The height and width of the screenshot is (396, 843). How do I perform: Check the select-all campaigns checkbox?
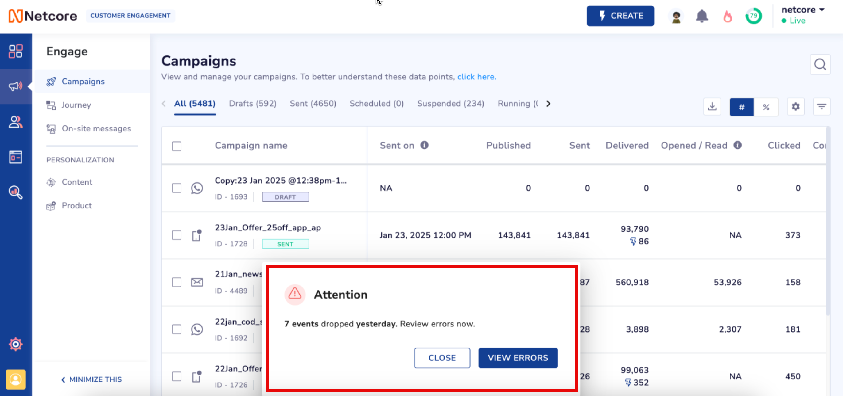[x=176, y=145]
